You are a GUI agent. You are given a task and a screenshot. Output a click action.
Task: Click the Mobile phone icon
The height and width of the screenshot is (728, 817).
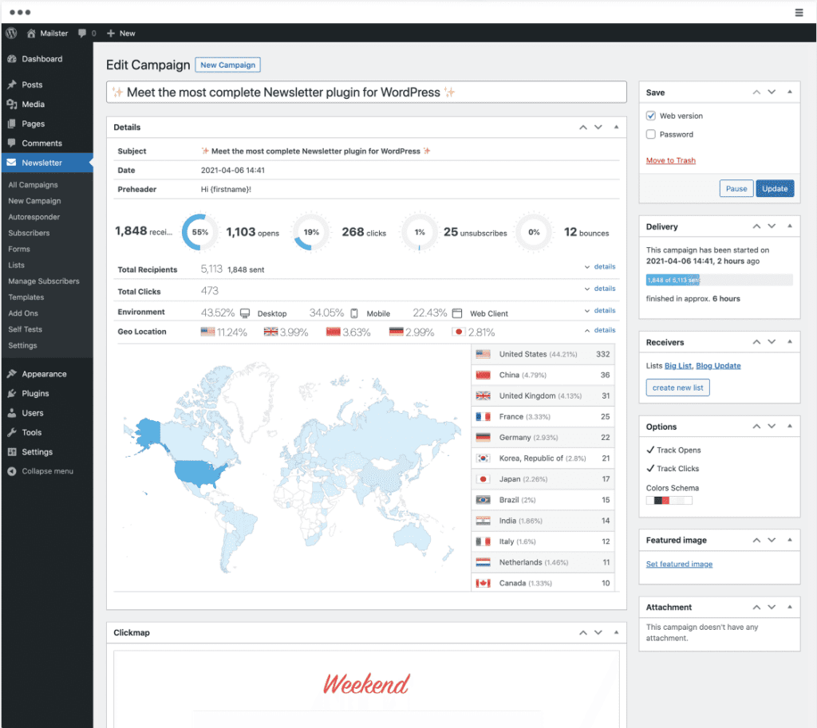(x=354, y=313)
